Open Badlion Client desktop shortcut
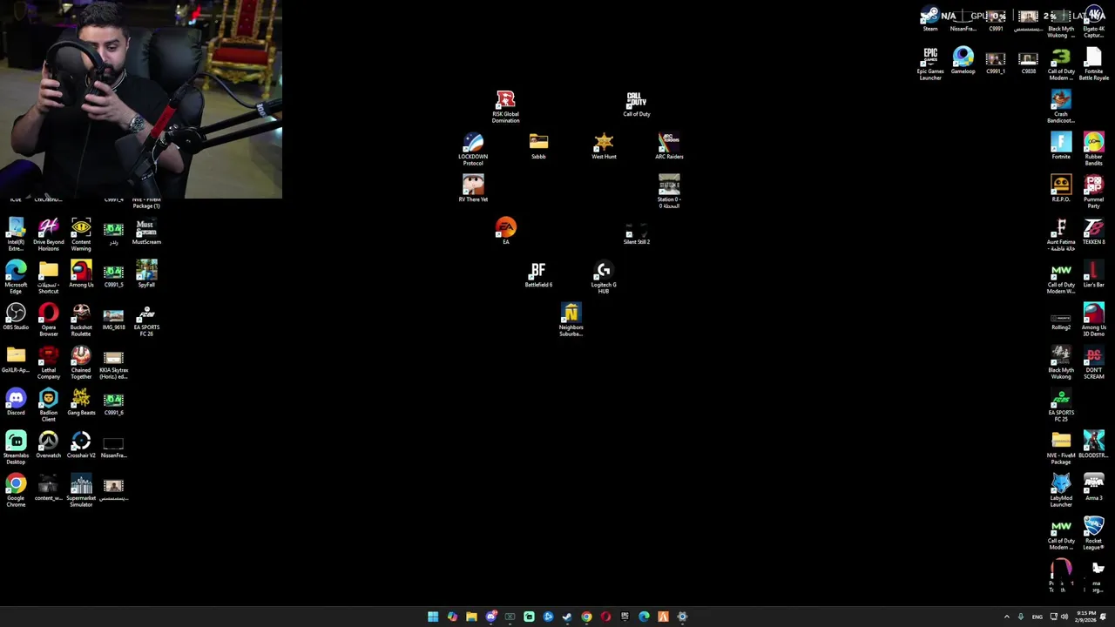Viewport: 1115px width, 627px height. (48, 405)
